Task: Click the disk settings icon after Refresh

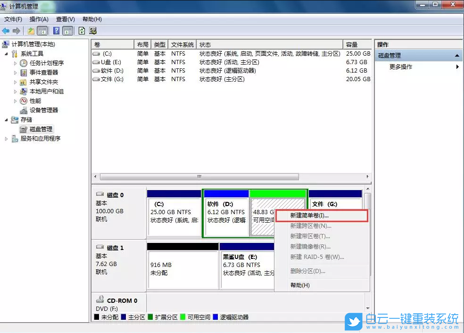Action: click(x=93, y=31)
